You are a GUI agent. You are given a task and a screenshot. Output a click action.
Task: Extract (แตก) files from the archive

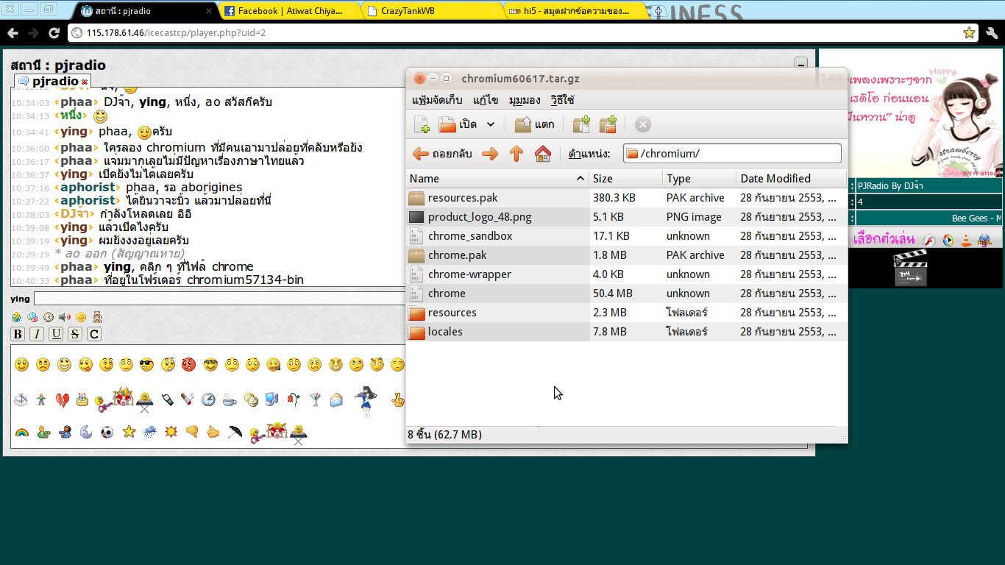(535, 124)
